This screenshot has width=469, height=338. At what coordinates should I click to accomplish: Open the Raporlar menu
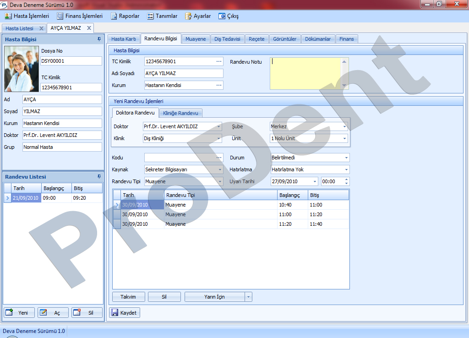point(125,16)
